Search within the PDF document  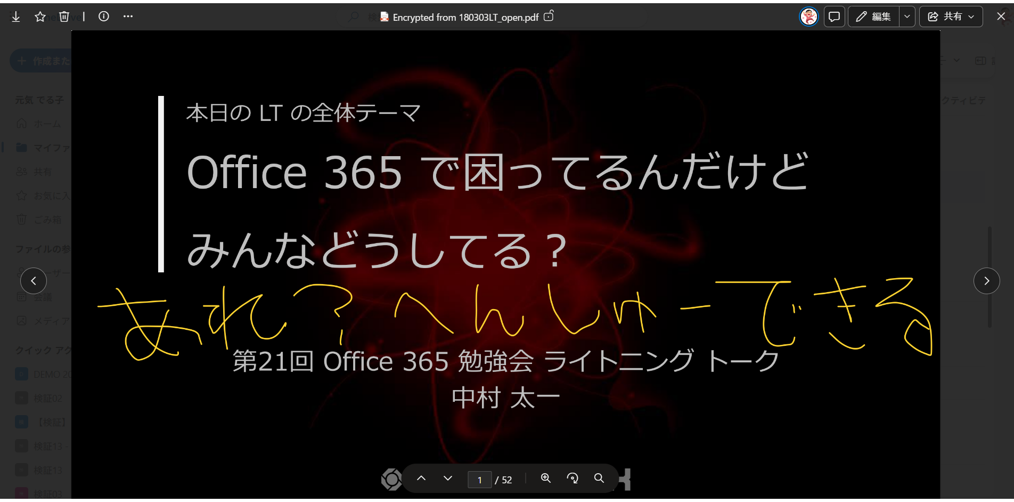coord(599,478)
